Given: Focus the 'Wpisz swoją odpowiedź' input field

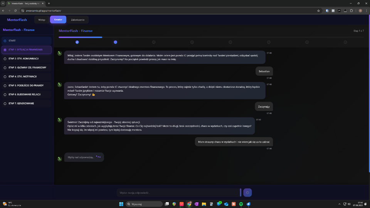Looking at the screenshot, I should pos(177,193).
